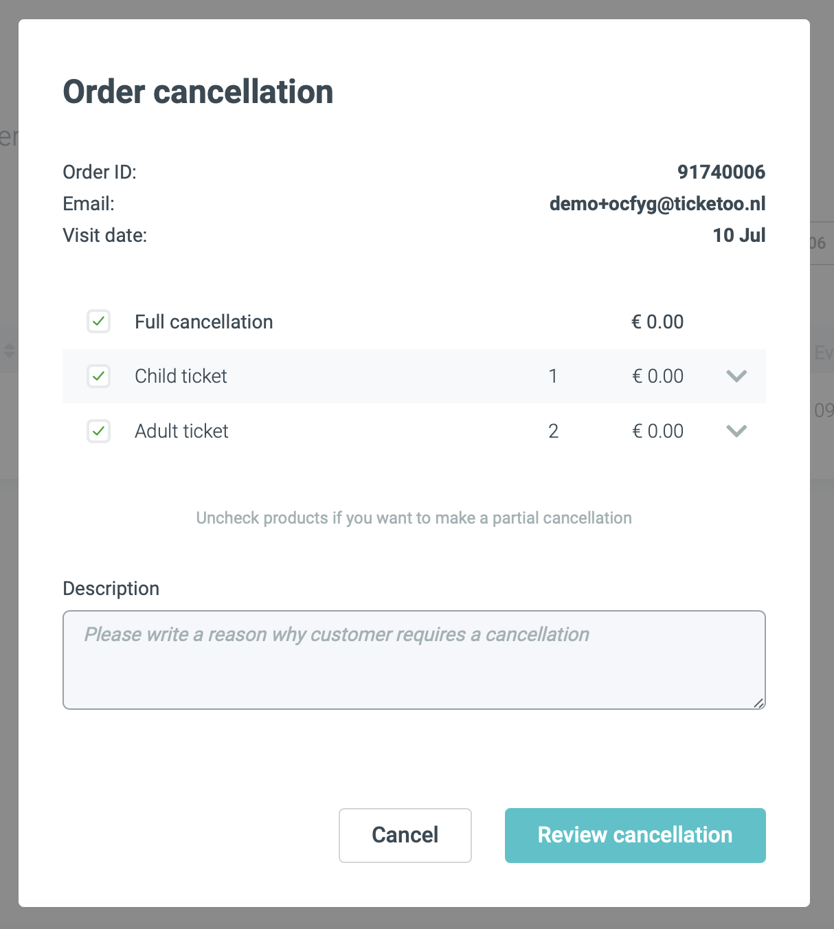Click the 10 Jul visit date value
The width and height of the screenshot is (834, 929).
click(739, 235)
